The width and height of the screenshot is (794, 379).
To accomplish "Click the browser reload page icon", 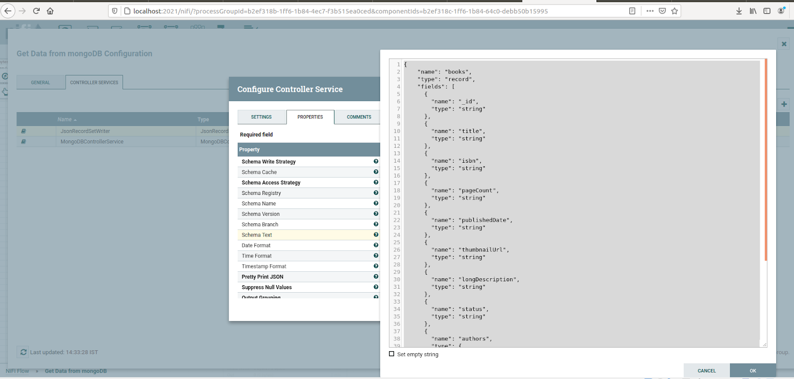I will pyautogui.click(x=36, y=11).
